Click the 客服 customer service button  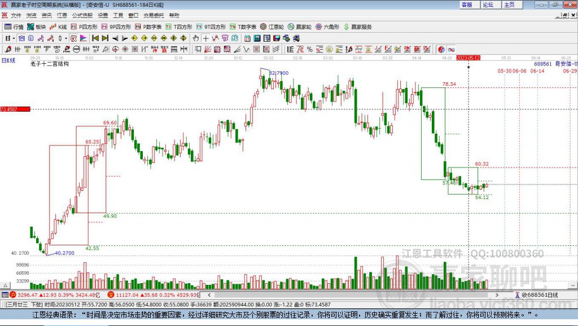tap(467, 5)
